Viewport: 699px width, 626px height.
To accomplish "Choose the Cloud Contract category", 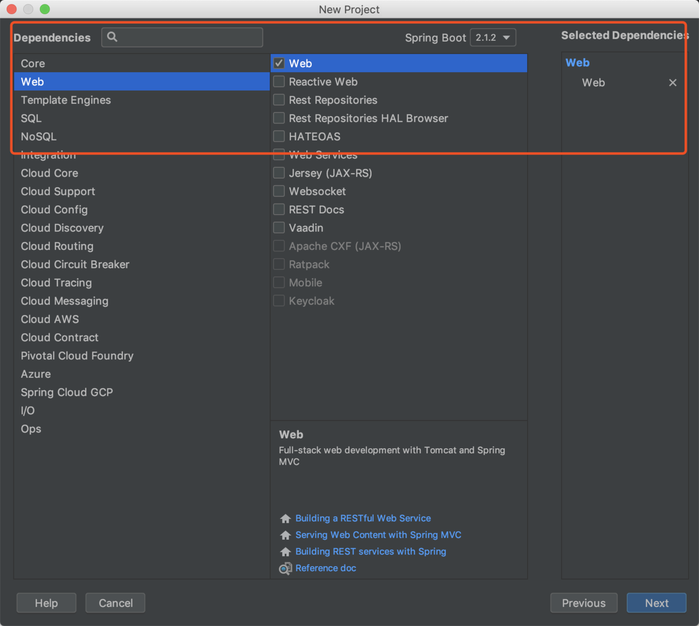I will (x=142, y=337).
